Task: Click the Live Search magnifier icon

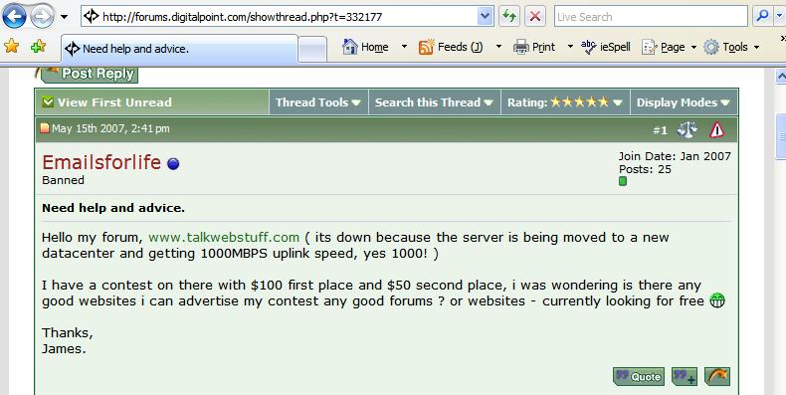Action: (762, 17)
